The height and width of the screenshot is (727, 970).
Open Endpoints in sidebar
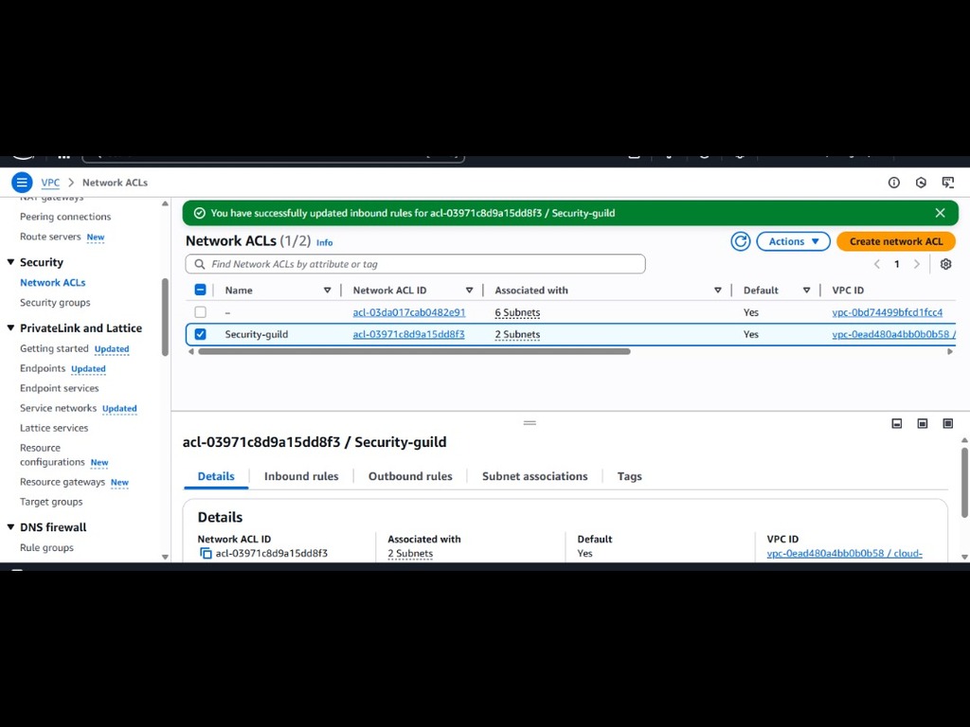click(42, 368)
